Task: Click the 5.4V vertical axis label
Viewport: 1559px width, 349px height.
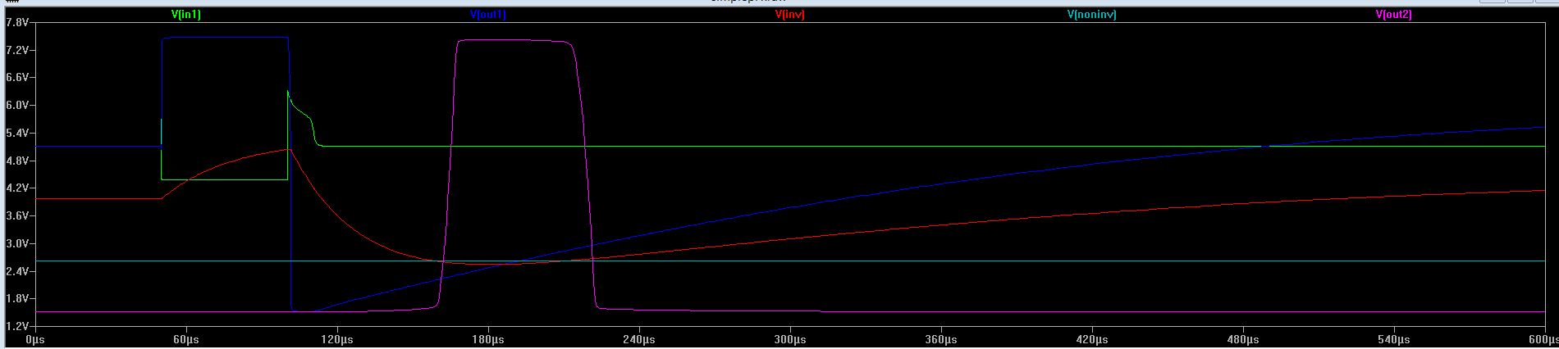Action: (x=17, y=133)
